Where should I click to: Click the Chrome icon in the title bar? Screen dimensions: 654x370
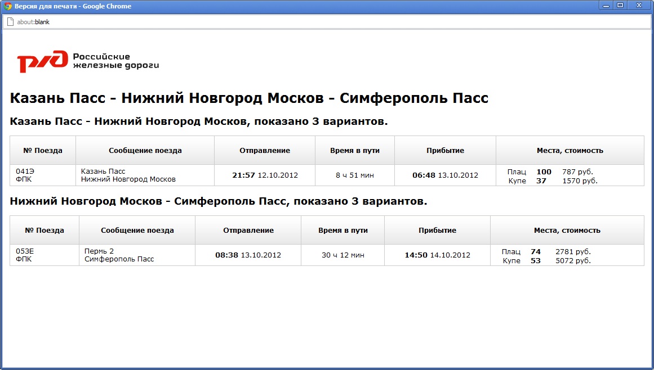(8, 6)
